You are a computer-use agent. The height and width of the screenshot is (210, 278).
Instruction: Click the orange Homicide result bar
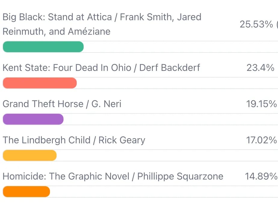pyautogui.click(x=26, y=192)
